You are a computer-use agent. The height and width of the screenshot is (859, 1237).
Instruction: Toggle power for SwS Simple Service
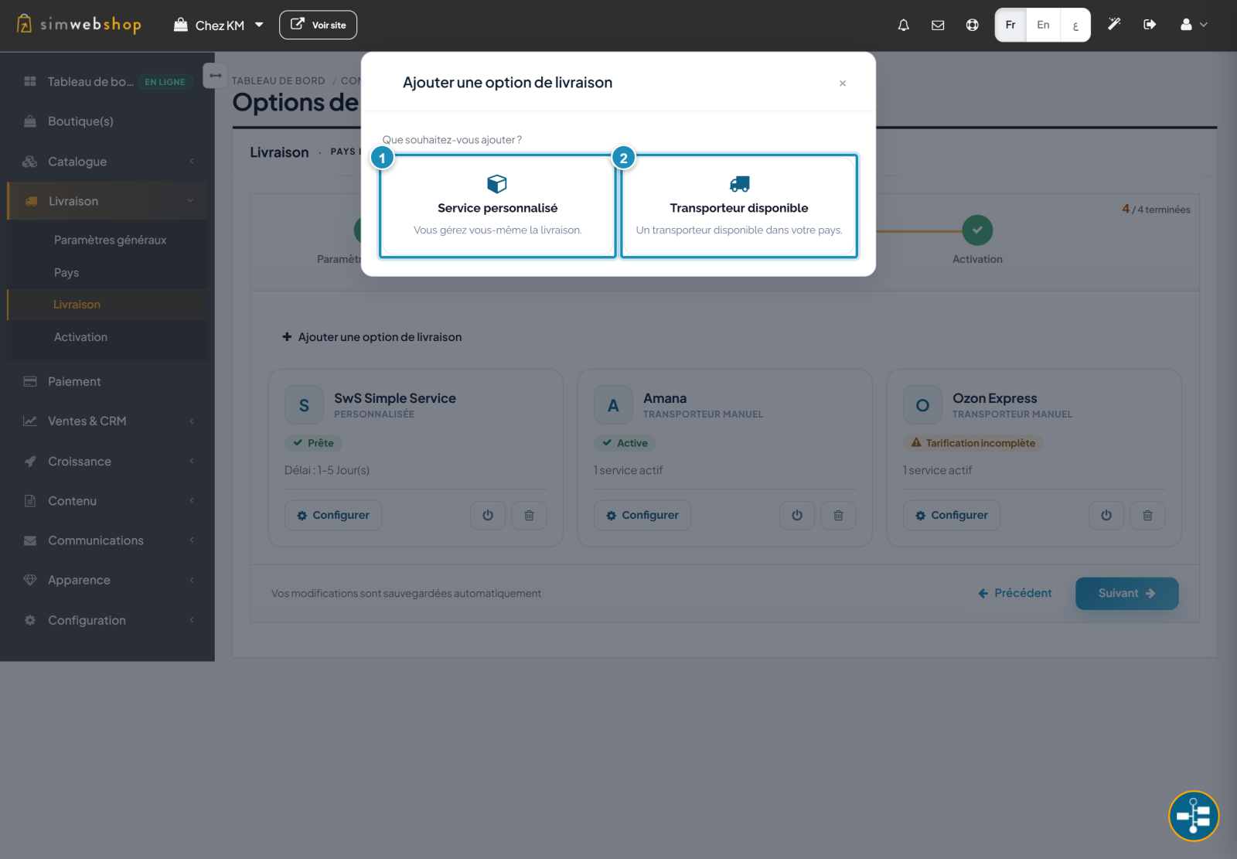click(488, 515)
